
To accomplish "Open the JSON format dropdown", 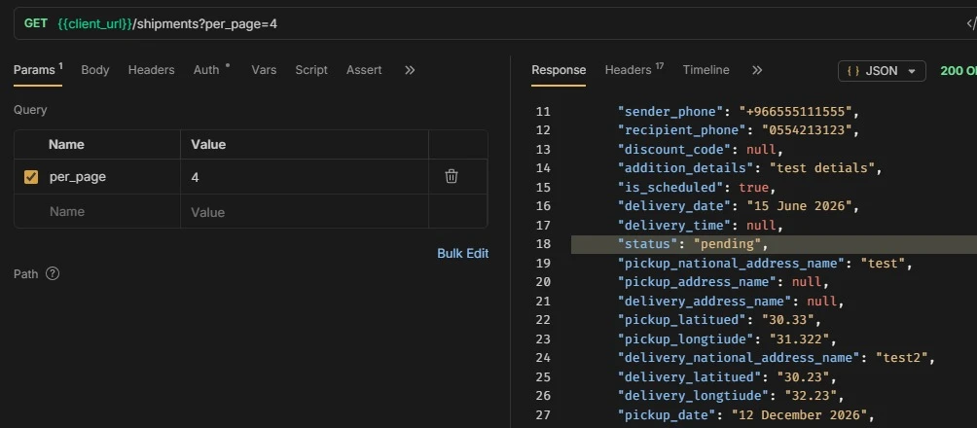I will (x=882, y=71).
